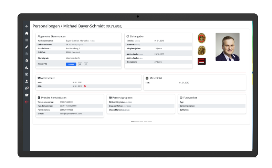
Task: Select the last page indicator dash
Action: [x=150, y=121]
